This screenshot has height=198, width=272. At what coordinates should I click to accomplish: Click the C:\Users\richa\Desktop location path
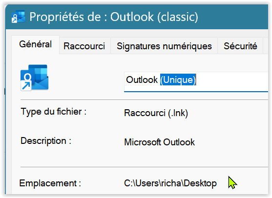[170, 183]
